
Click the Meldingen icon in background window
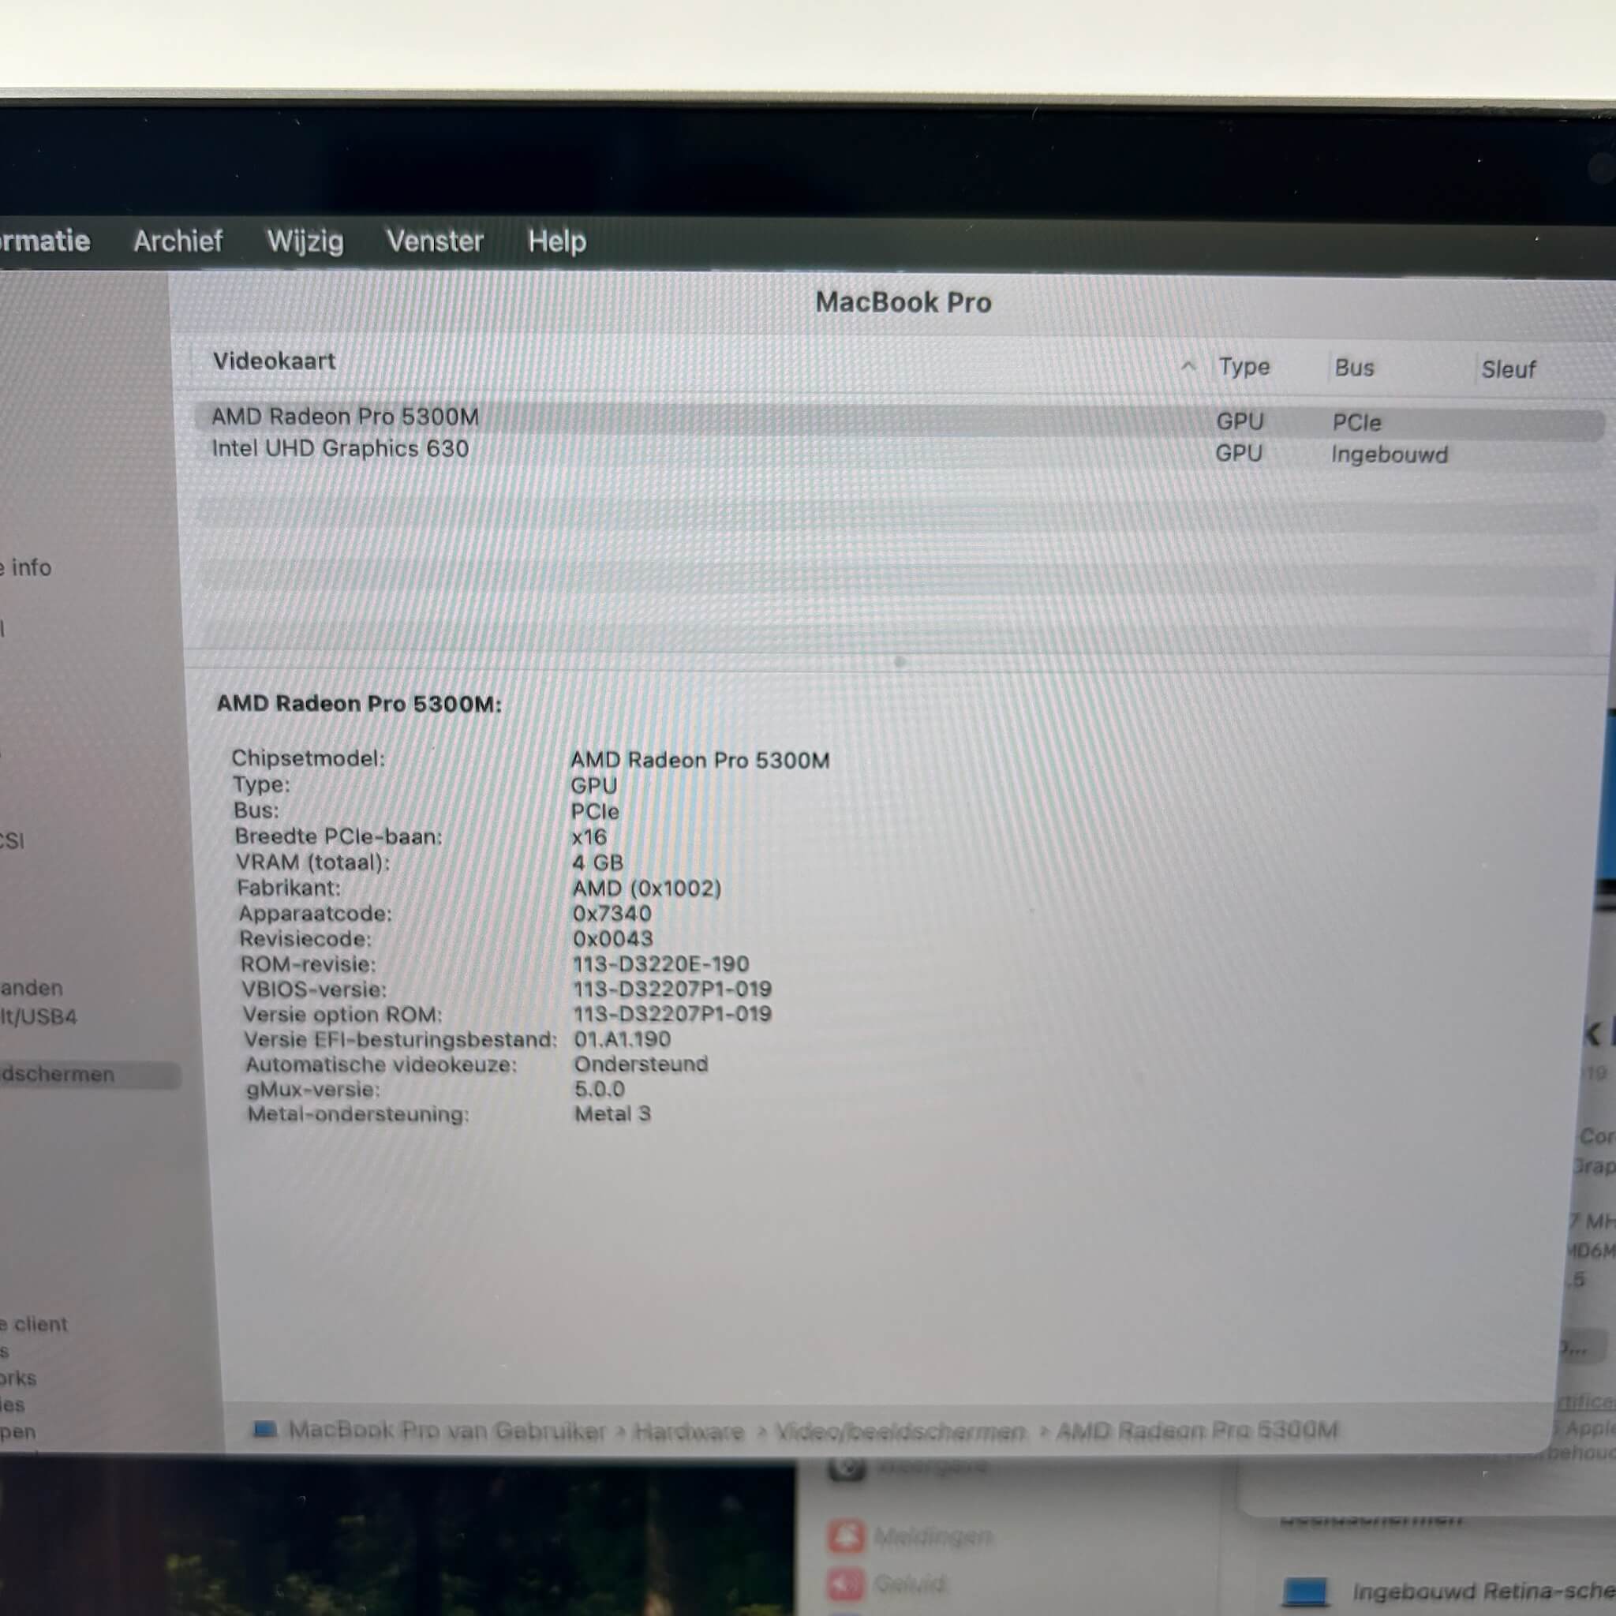click(x=846, y=1536)
